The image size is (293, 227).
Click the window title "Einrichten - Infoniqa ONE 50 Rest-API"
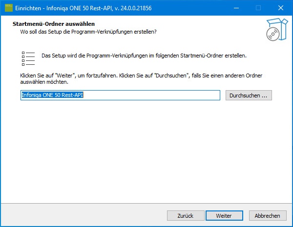pos(84,8)
